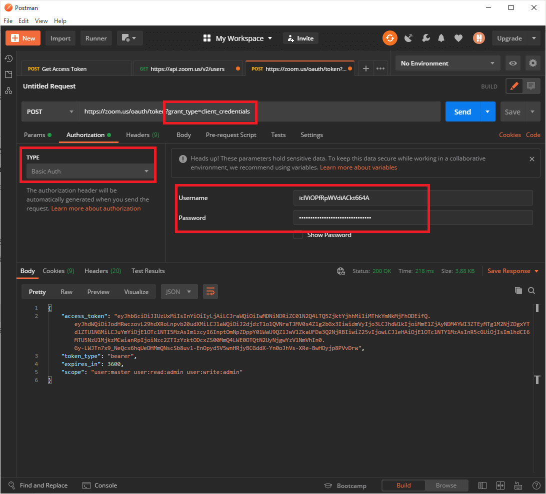Click the network globe icon near Status

coord(341,271)
